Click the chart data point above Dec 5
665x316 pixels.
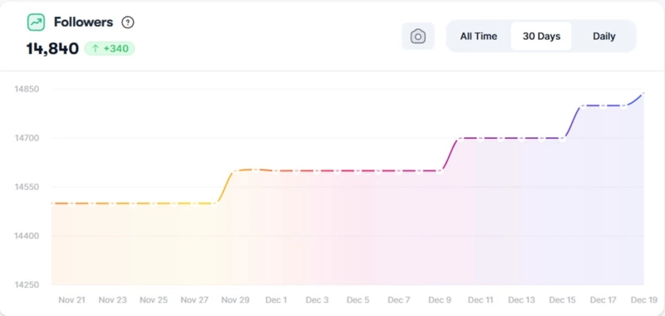[x=358, y=172]
